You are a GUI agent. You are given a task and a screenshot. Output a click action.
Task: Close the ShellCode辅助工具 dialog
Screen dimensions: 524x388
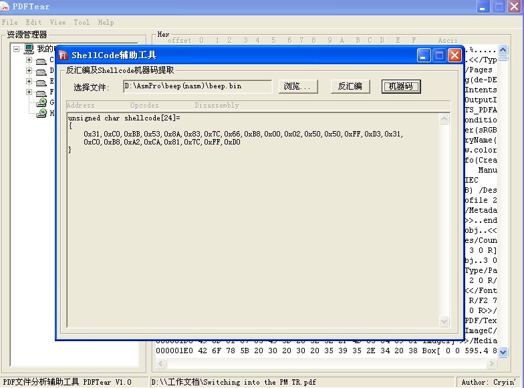[x=454, y=56]
